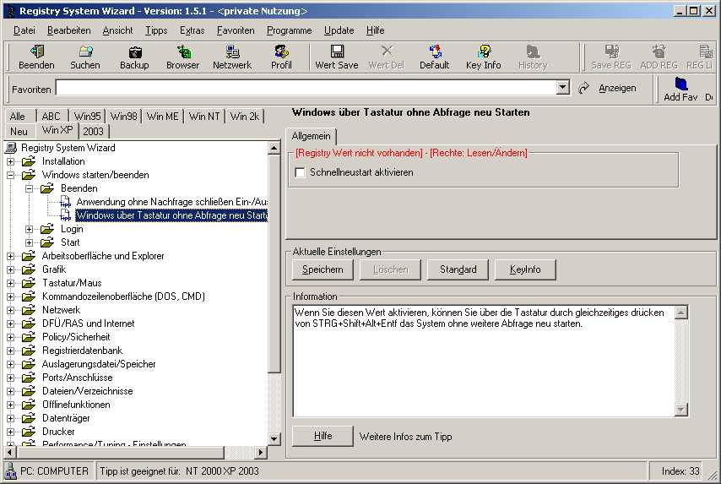
Task: Select the Kommandozeilenoberfläche (DOS, CMD) item
Action: click(124, 296)
